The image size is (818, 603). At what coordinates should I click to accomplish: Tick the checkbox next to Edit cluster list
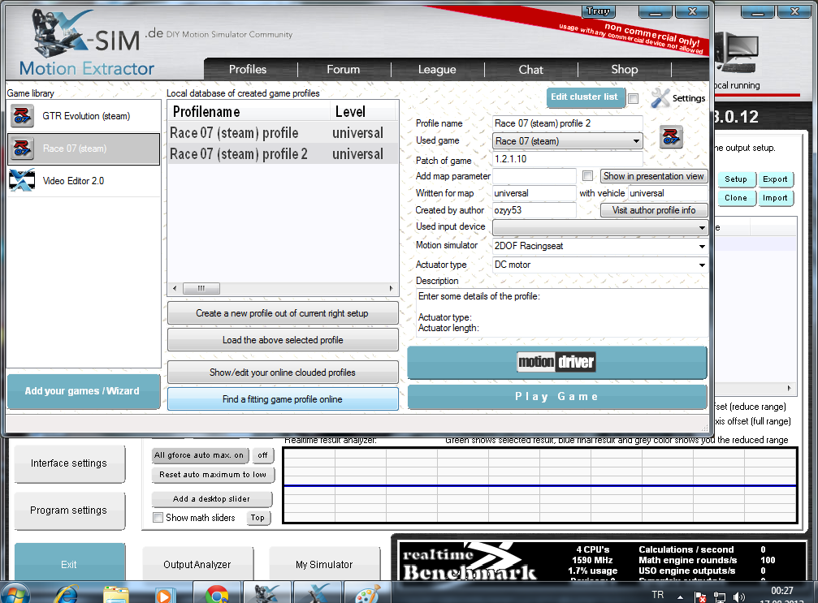[634, 98]
